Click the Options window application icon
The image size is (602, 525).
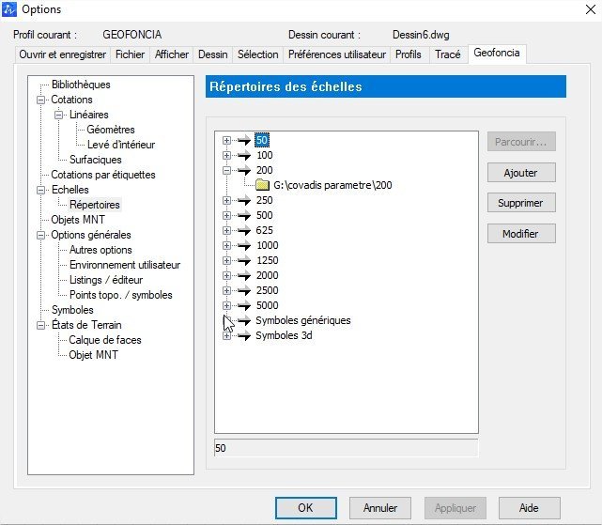pos(9,9)
